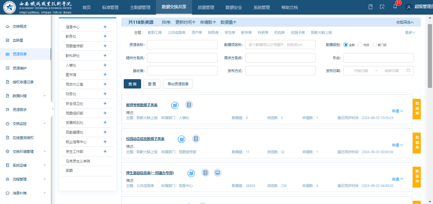Click the monitor icon on 师生基础信息表
This screenshot has width=433, height=204.
tap(217, 173)
